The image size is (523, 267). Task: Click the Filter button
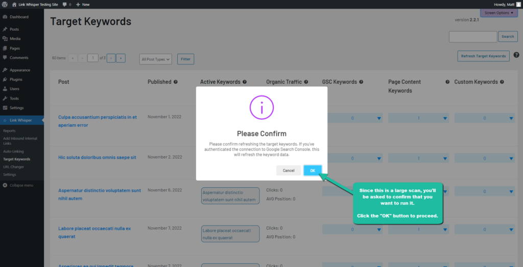tap(185, 59)
